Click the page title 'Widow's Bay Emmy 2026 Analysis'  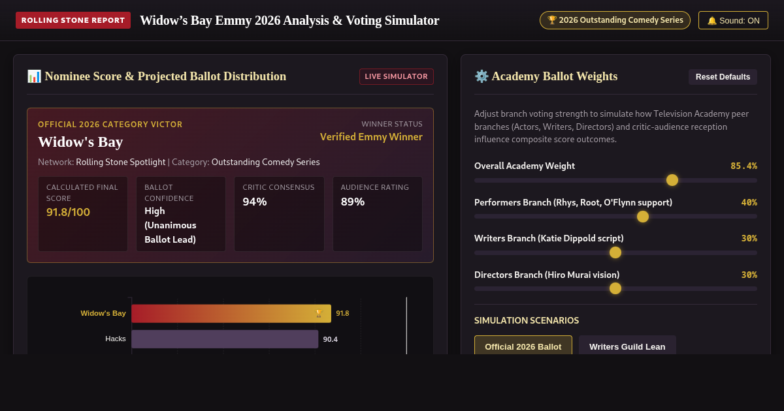coord(289,20)
